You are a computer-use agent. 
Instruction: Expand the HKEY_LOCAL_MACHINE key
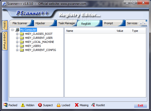point(17,42)
